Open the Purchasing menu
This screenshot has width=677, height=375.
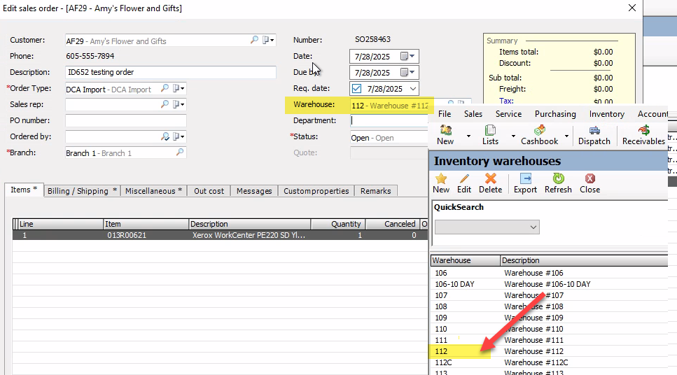click(555, 114)
